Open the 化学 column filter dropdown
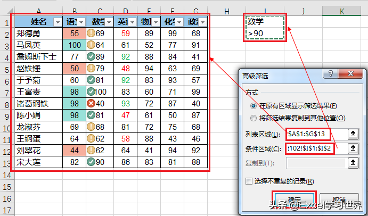 179,22
